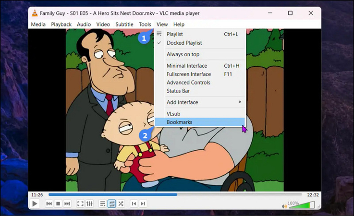Viewport: 354px width, 216px height.
Task: Close the open View menu
Action: (x=162, y=24)
